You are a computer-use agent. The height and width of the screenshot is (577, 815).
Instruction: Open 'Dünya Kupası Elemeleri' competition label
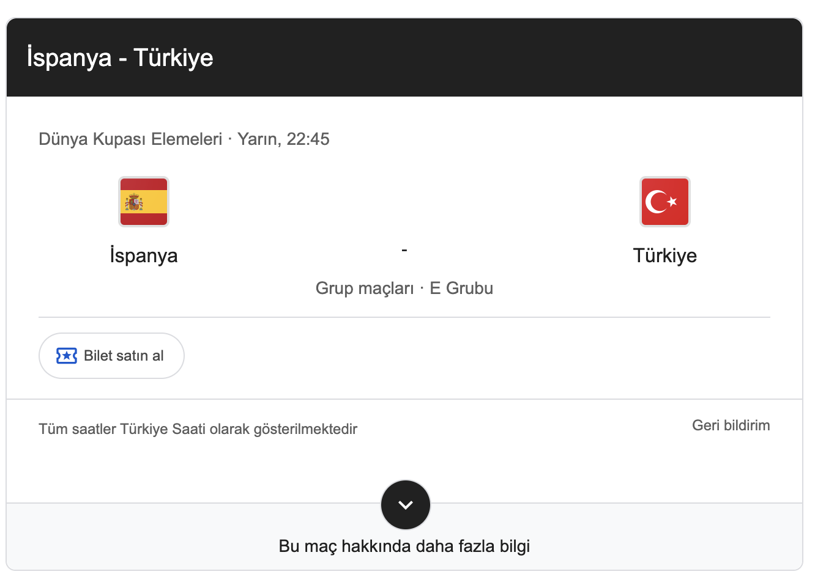(x=130, y=139)
